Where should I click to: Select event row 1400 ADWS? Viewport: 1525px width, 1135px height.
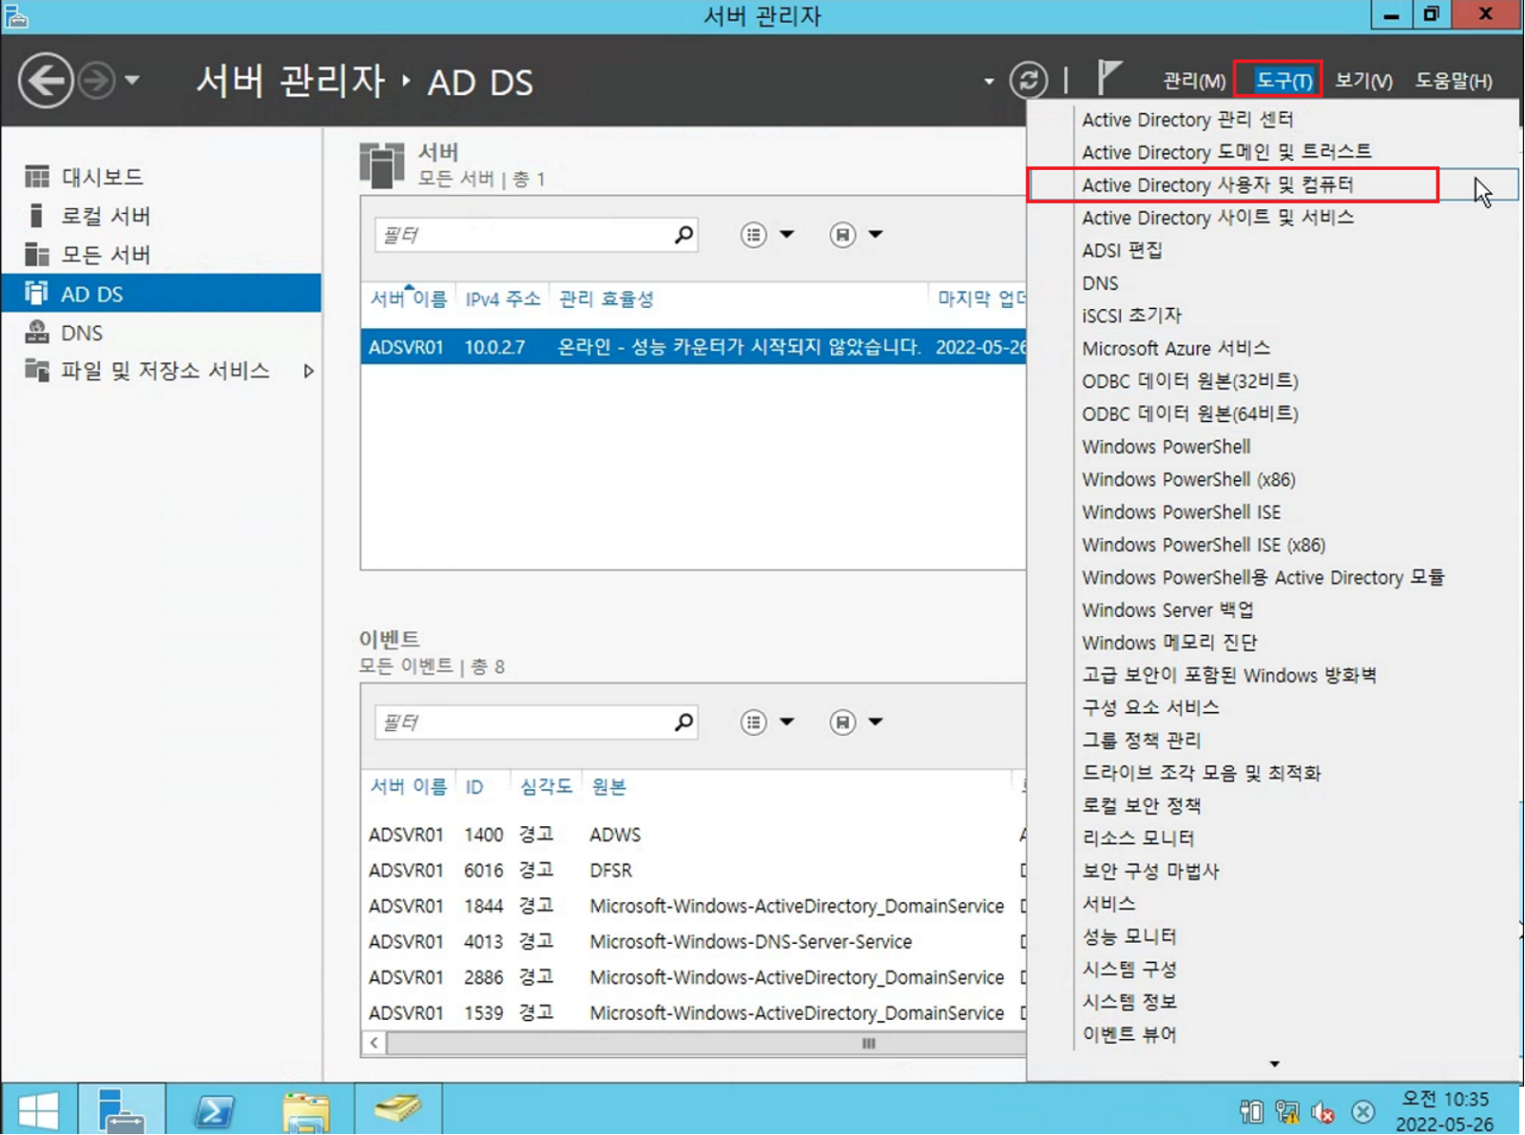coord(694,835)
